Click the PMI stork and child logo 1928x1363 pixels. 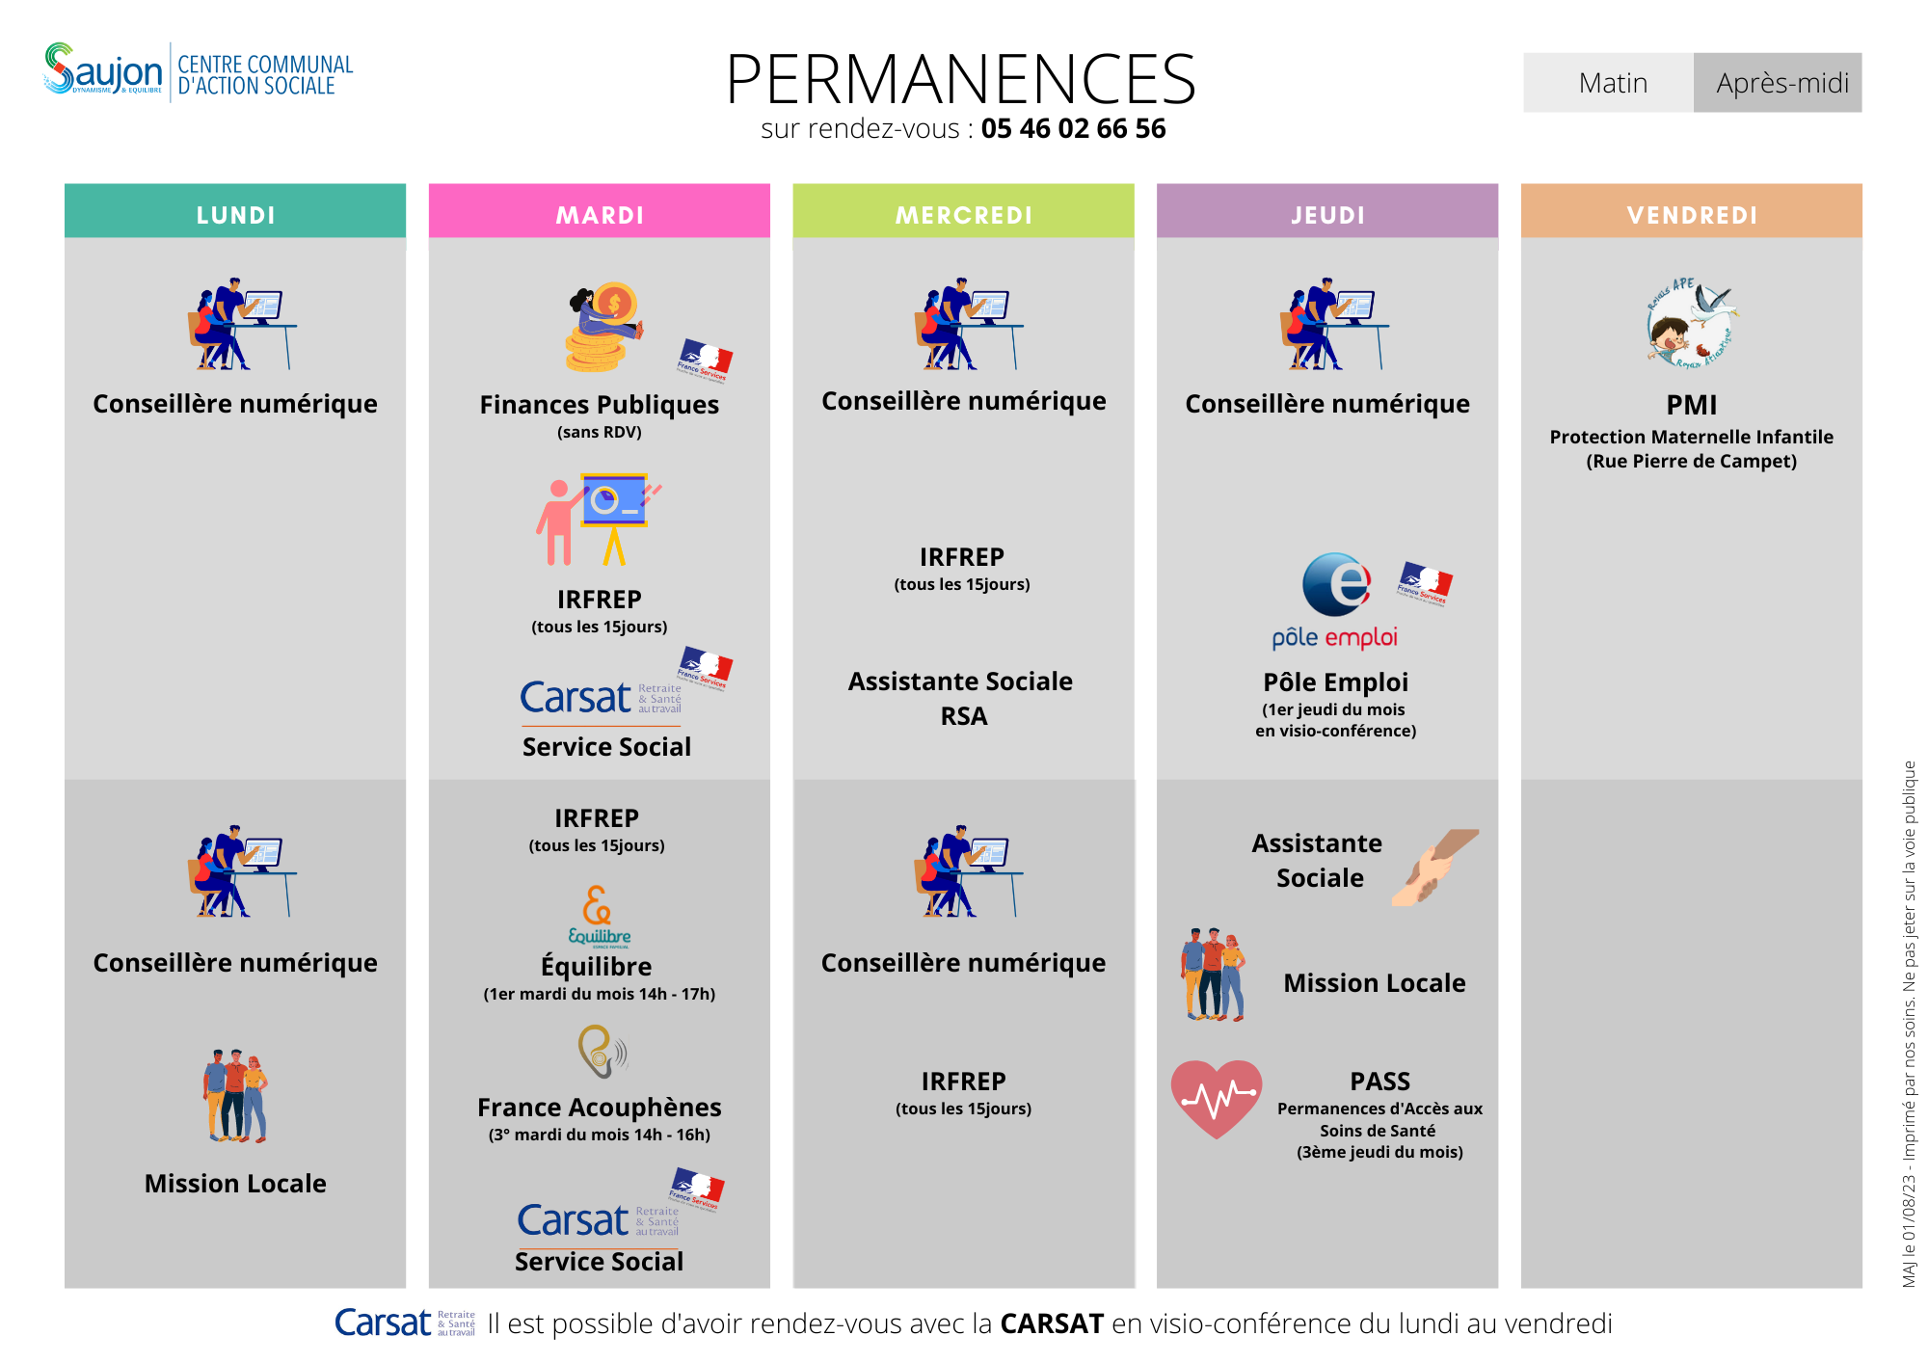coord(1691,325)
